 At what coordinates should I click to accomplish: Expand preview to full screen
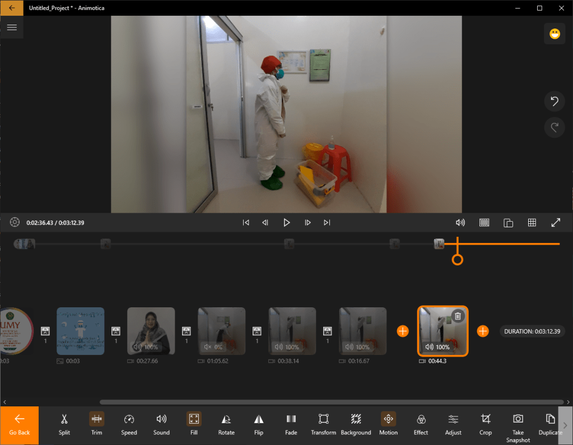pyautogui.click(x=556, y=223)
